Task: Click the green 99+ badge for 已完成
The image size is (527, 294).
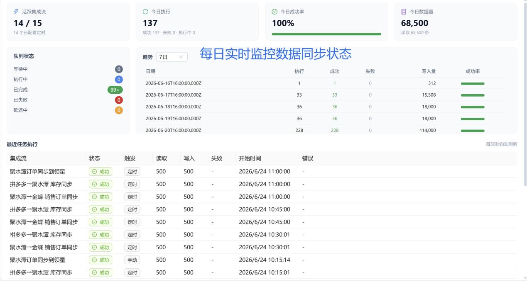Action: coord(115,90)
